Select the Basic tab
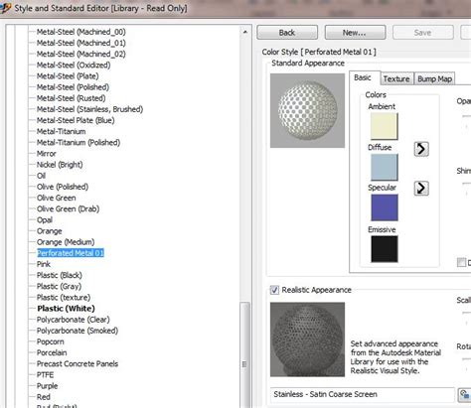The image size is (471, 408). (363, 77)
